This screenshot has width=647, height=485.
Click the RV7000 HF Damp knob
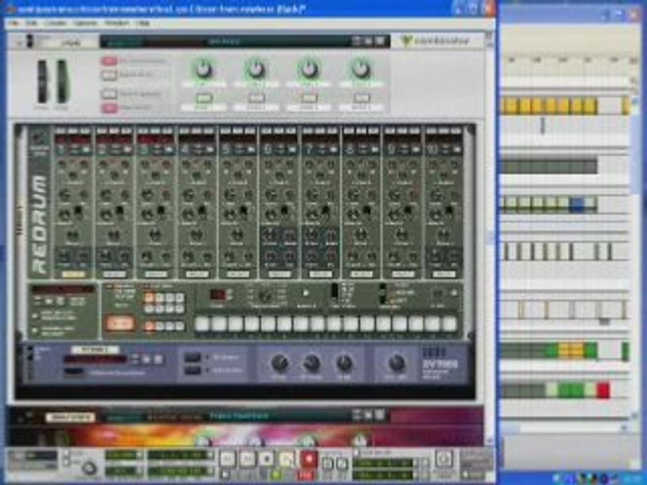click(311, 363)
